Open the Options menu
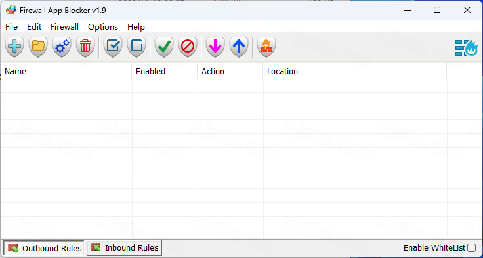The image size is (483, 258). [x=103, y=27]
